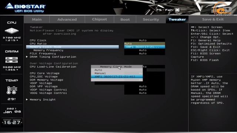Viewport: 237px width, 133px height.
Task: Switch to the Advanced tab
Action: point(67,20)
